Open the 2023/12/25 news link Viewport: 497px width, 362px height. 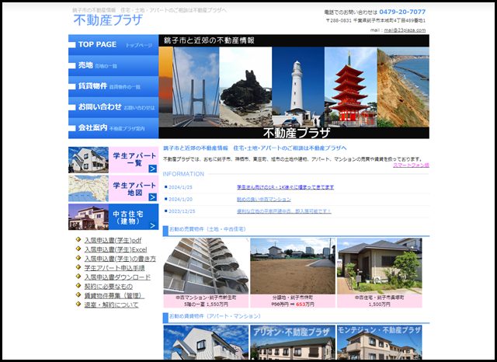[284, 211]
